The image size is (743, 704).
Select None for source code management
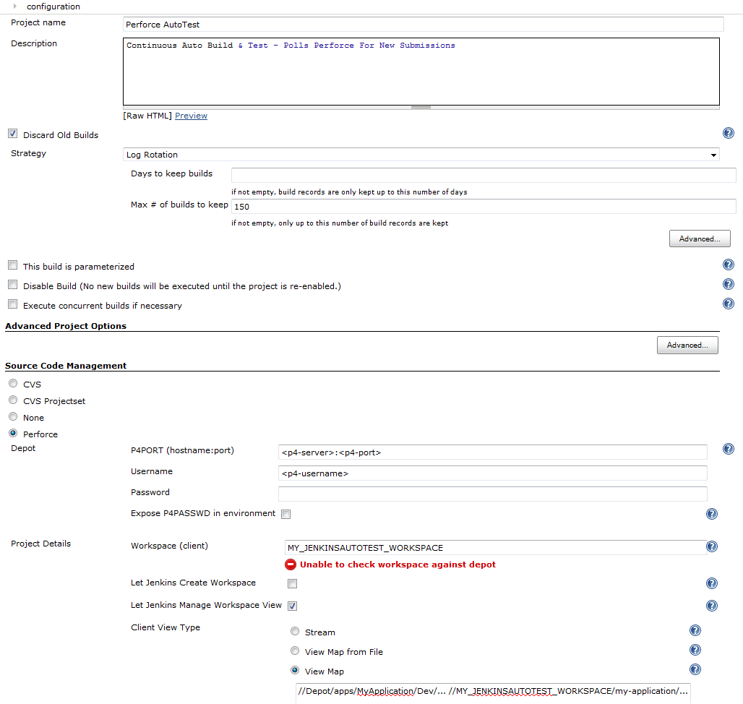(13, 416)
